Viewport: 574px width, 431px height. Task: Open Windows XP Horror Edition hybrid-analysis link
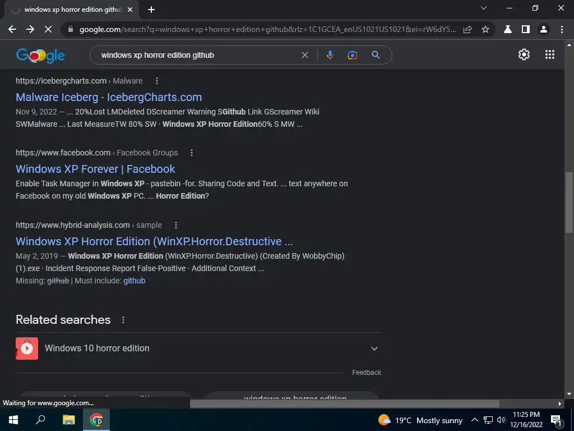[154, 241]
